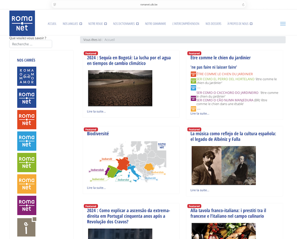This screenshot has height=239, width=297.
Task: Expand the Nos Dictionnaires dropdown menu
Action: click(x=126, y=24)
